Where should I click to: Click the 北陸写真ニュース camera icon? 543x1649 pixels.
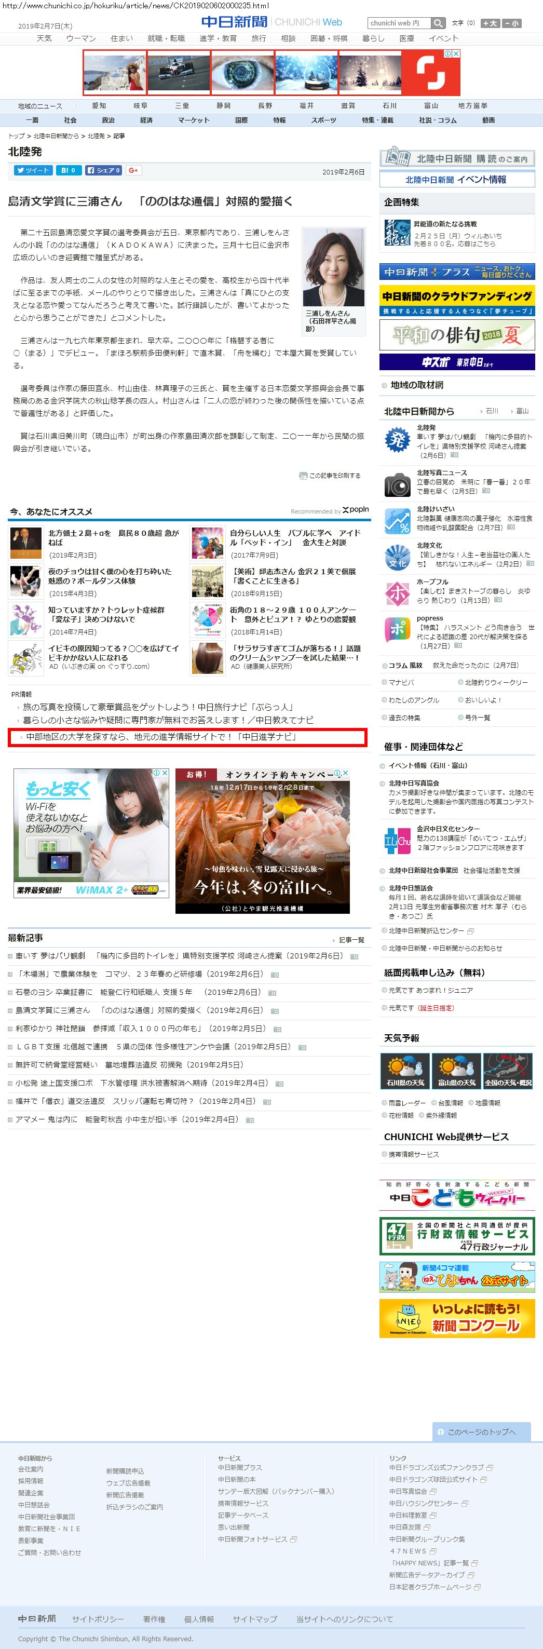(397, 484)
